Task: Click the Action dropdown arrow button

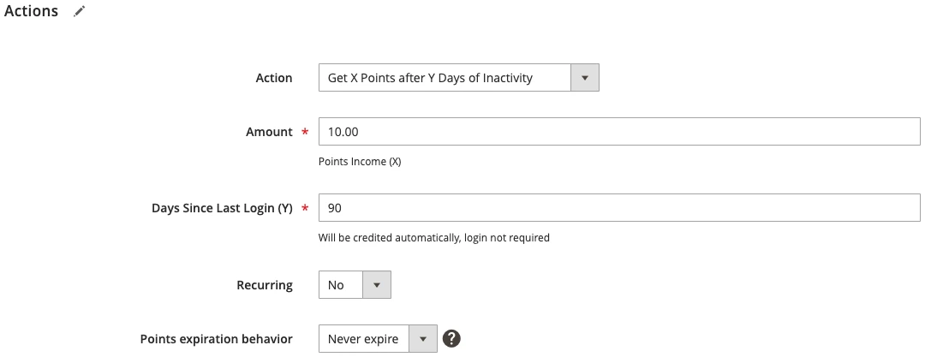Action: [585, 78]
